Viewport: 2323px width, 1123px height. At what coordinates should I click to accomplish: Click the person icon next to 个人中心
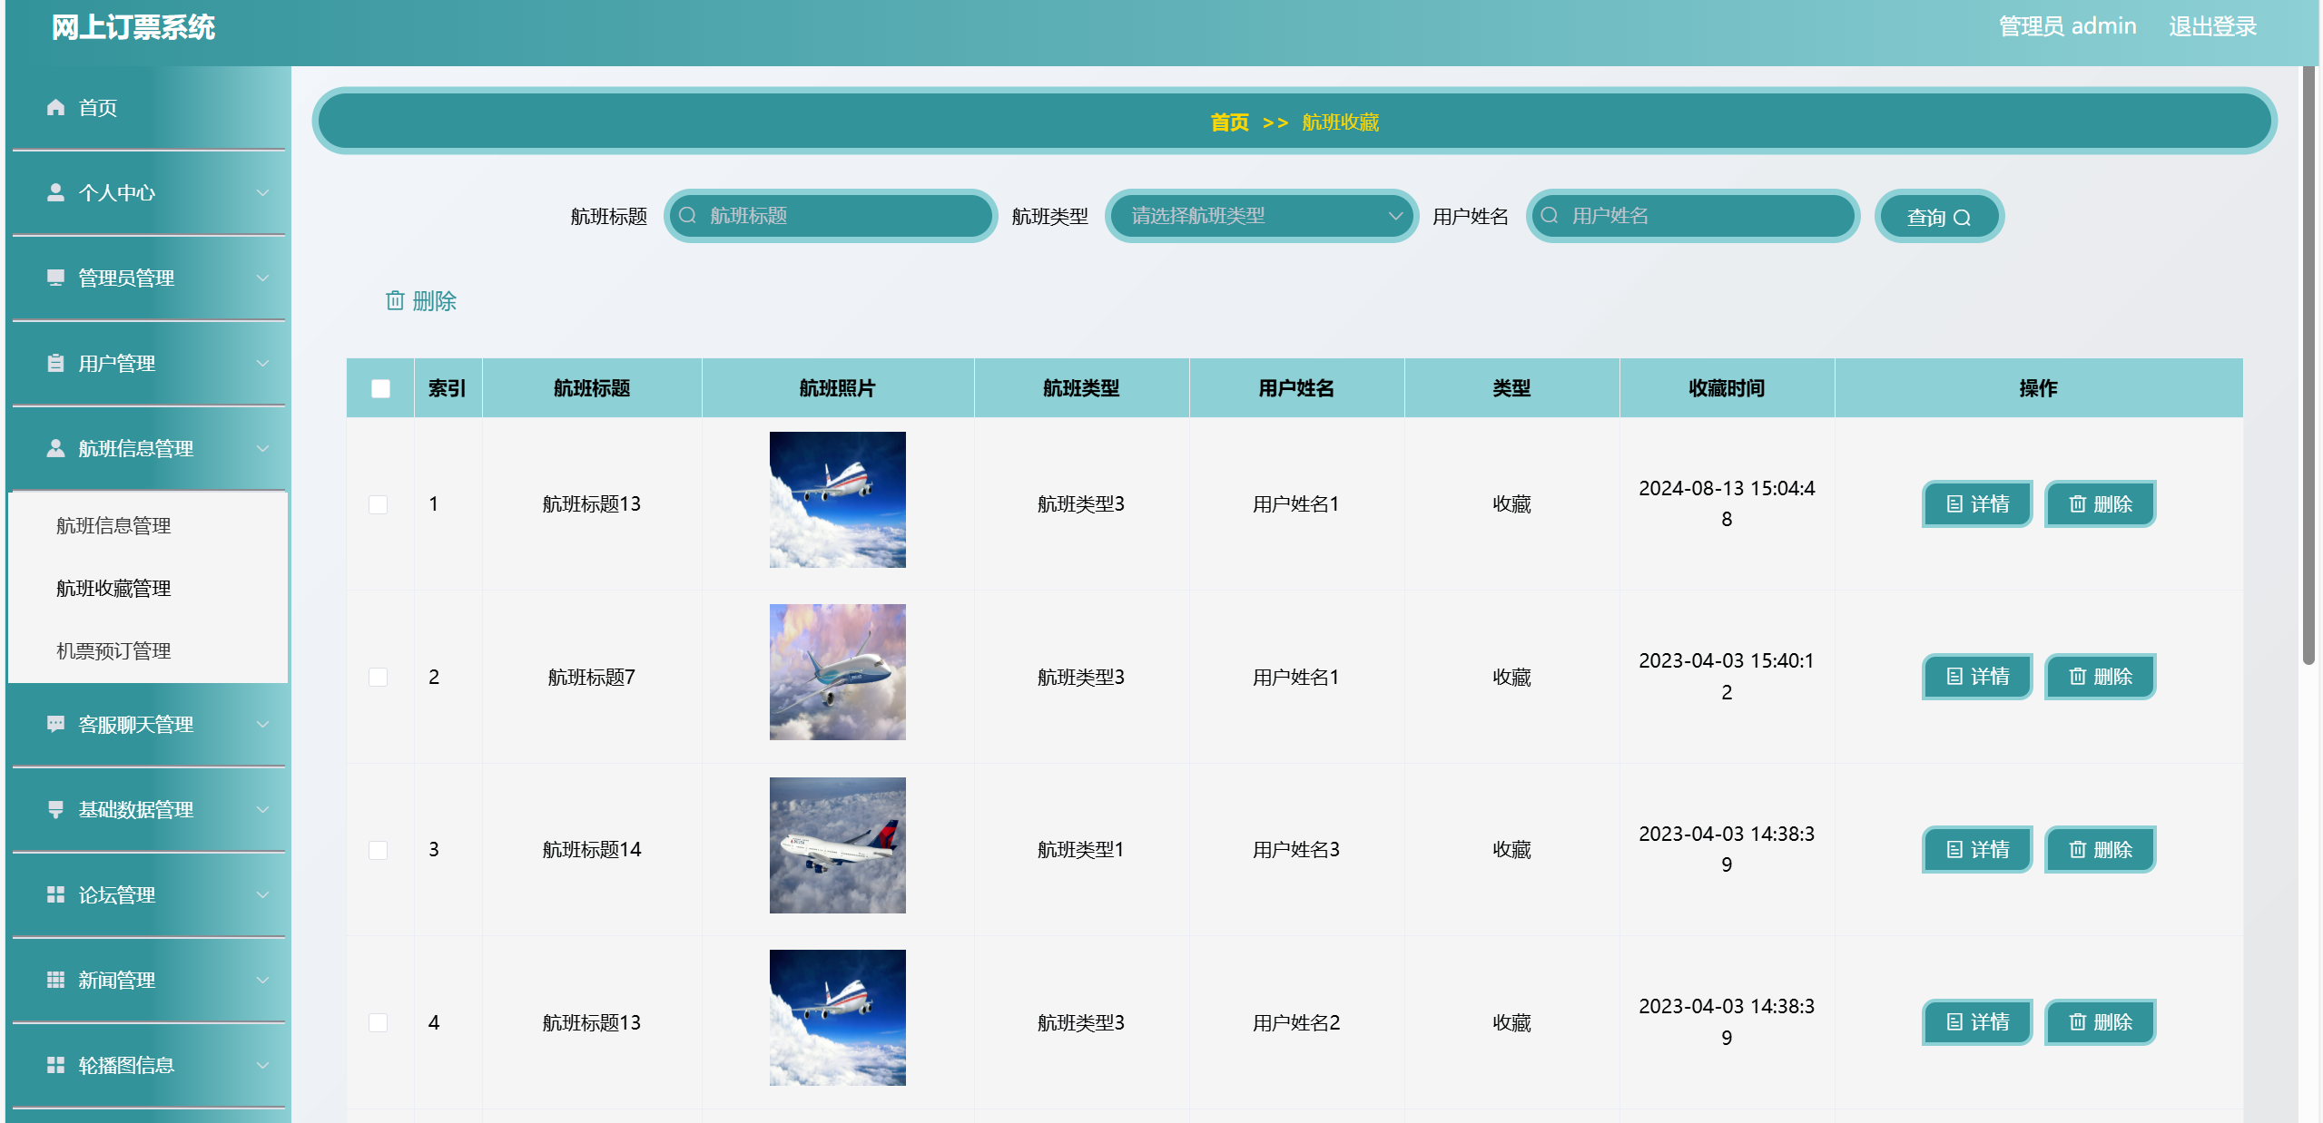coord(55,193)
